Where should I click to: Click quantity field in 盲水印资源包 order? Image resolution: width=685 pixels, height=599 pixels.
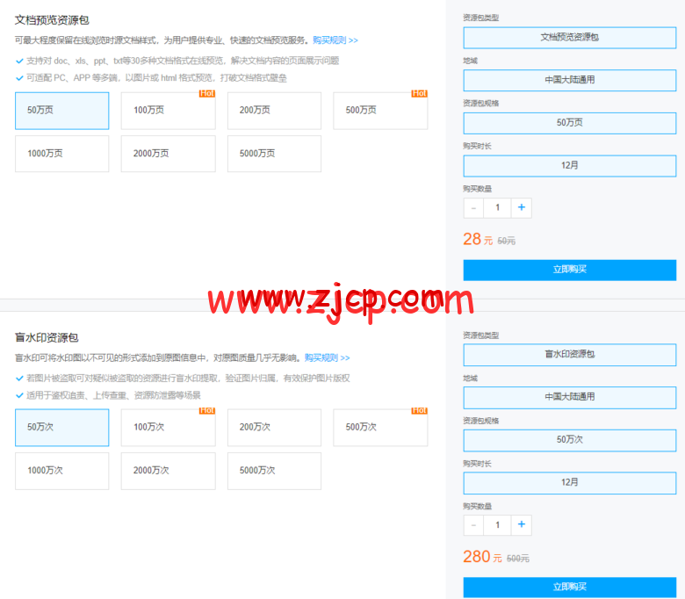[x=497, y=524]
